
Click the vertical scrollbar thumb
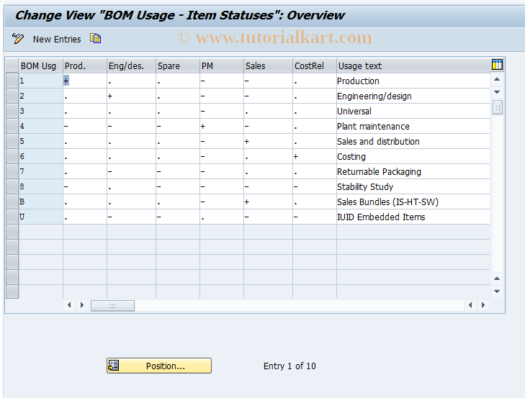point(498,107)
